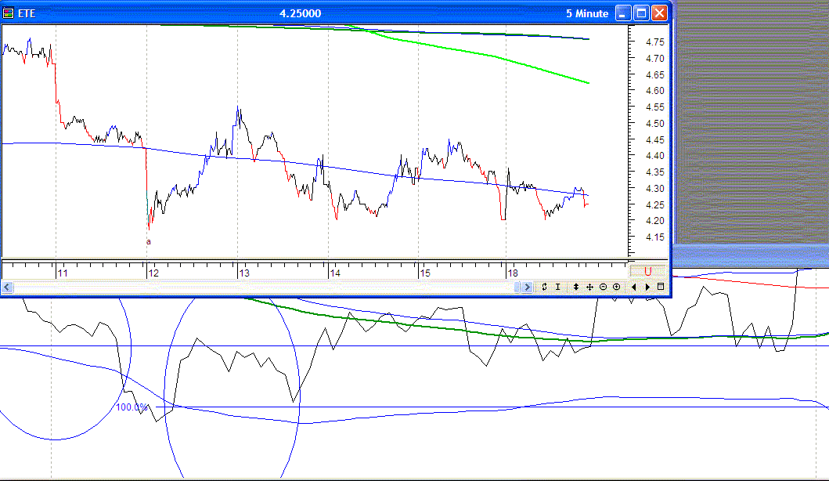829x481 pixels.
Task: Close the ETE chart window
Action: coord(659,13)
